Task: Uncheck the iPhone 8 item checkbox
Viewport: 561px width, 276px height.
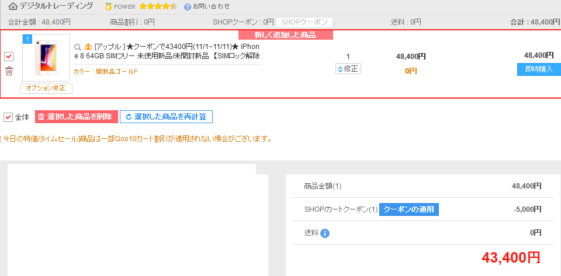Action: click(x=9, y=57)
